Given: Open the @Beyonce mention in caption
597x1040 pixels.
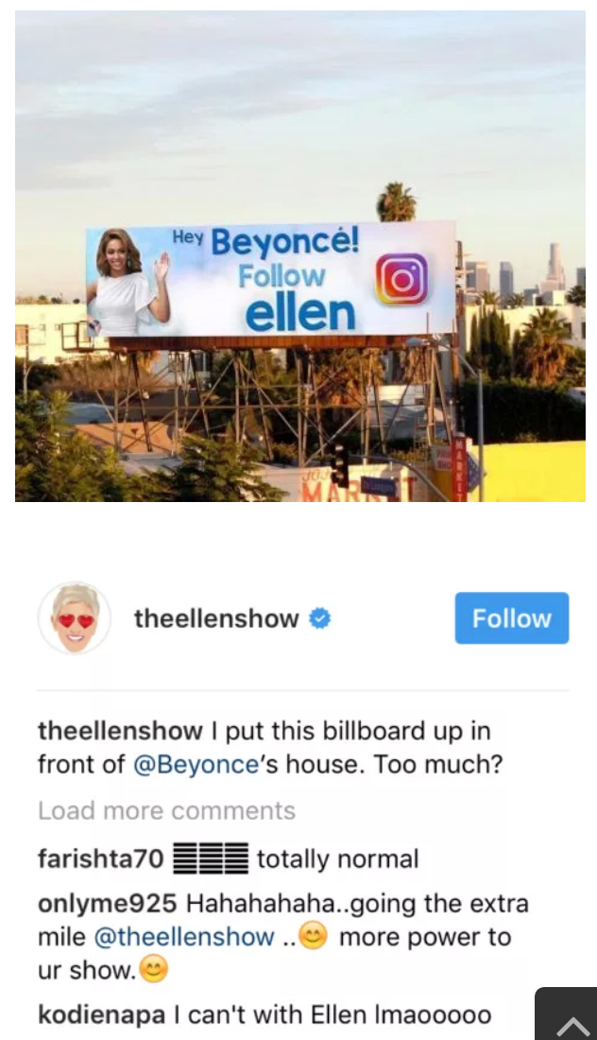Looking at the screenshot, I should pos(196,764).
